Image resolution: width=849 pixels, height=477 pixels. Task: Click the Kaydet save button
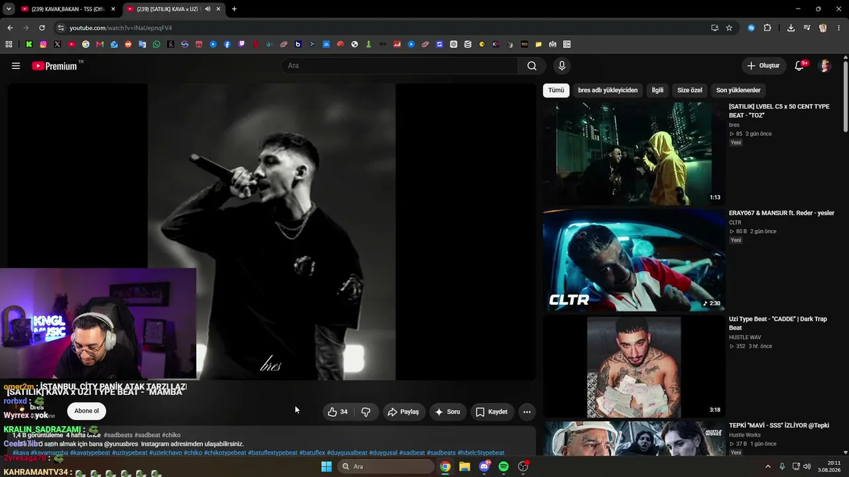[491, 412]
